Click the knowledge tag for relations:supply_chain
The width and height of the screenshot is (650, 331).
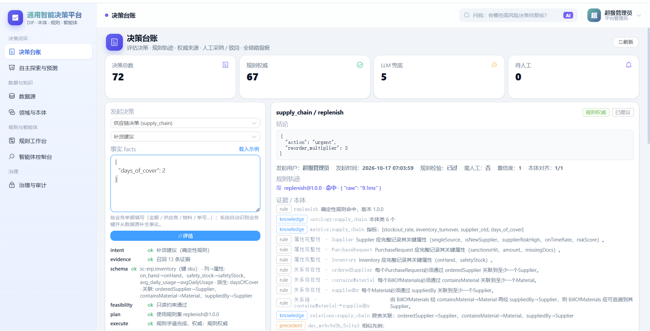(x=292, y=315)
